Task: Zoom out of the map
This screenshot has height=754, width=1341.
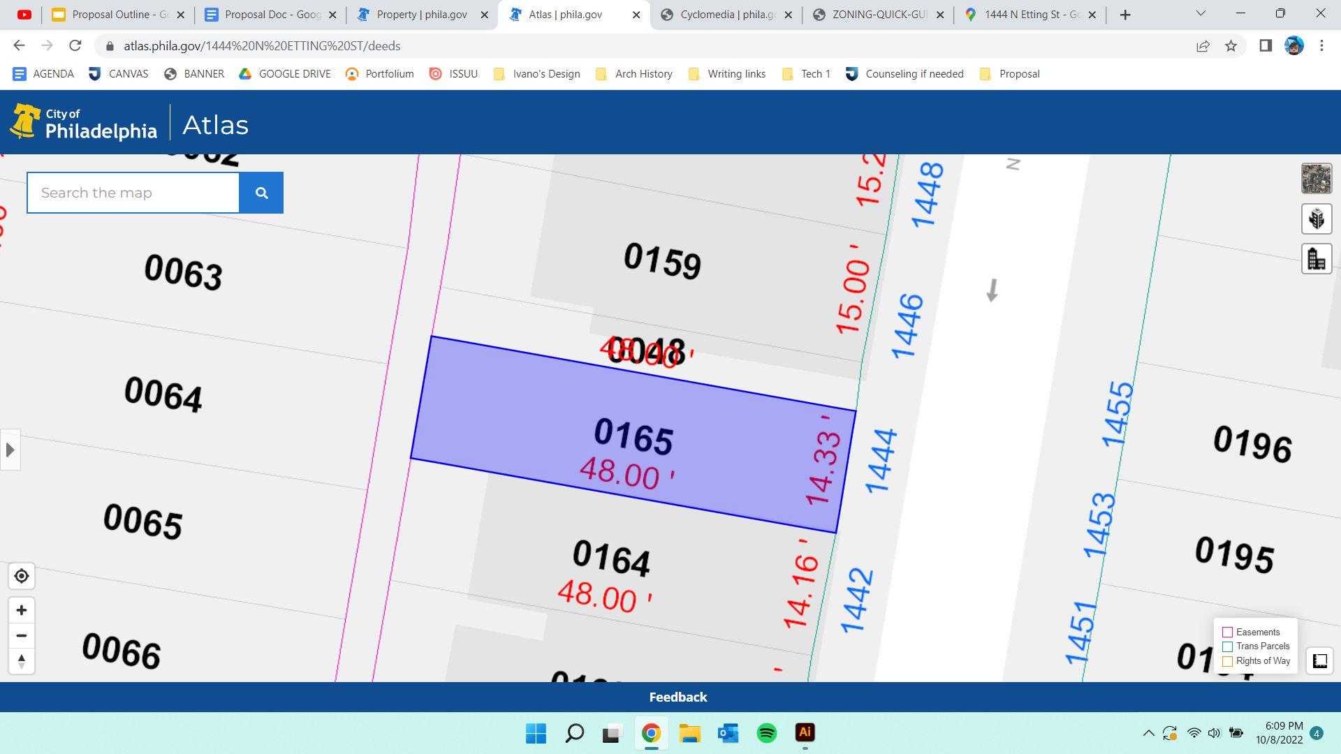Action: pos(21,636)
